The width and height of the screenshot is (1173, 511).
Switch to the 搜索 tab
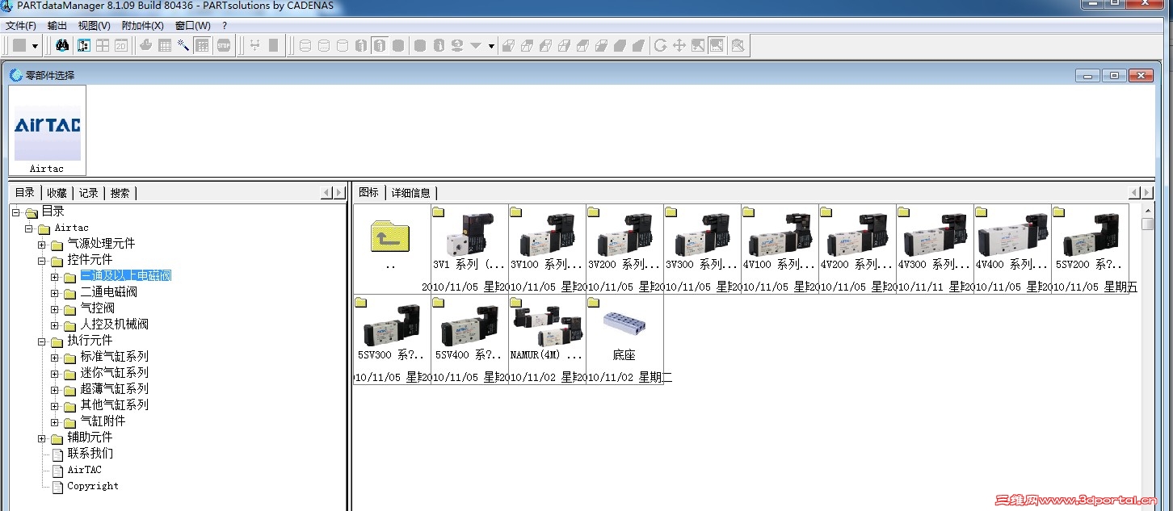tap(120, 192)
